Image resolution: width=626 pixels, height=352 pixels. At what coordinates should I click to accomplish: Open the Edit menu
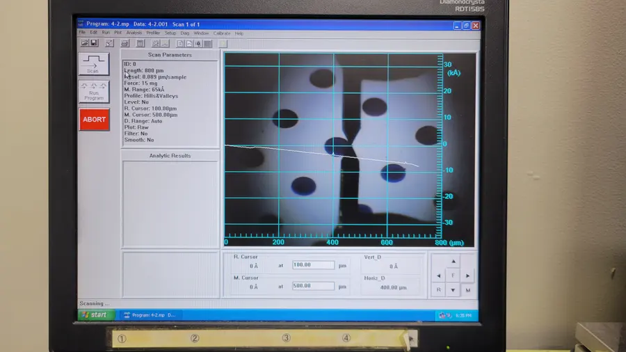[93, 32]
